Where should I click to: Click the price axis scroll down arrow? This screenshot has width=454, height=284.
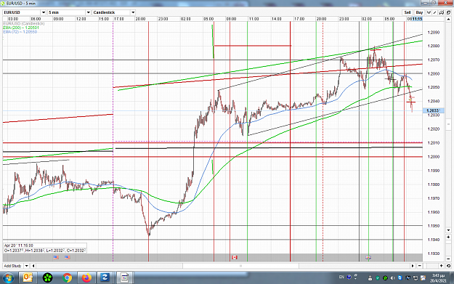[448, 230]
